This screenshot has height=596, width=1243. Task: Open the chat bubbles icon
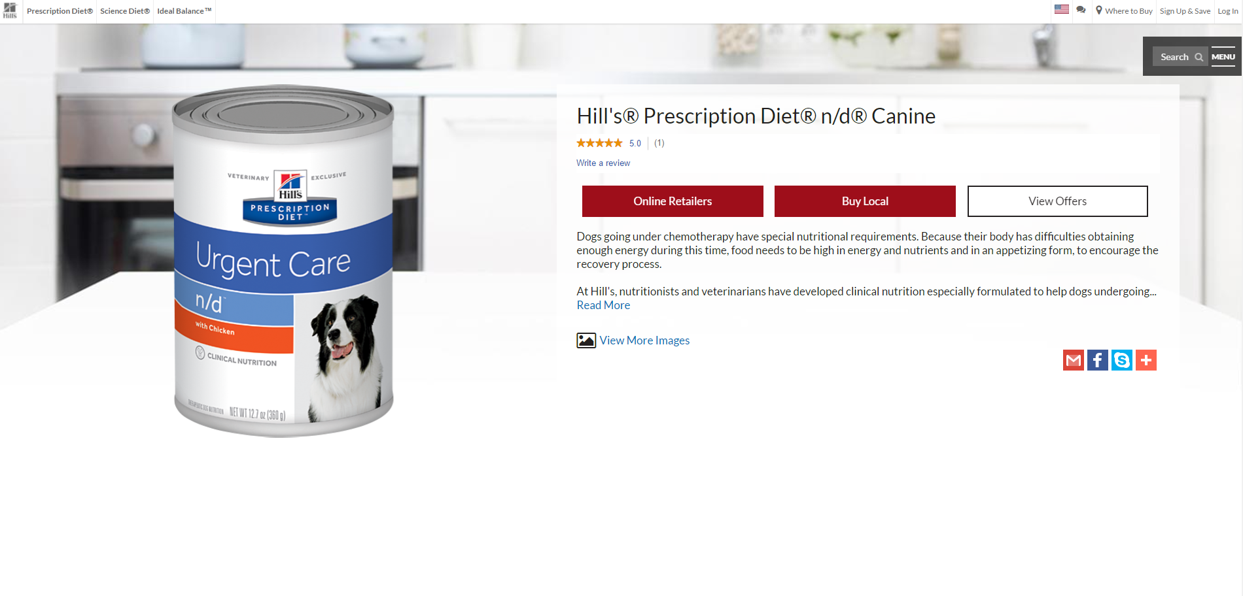(x=1081, y=10)
